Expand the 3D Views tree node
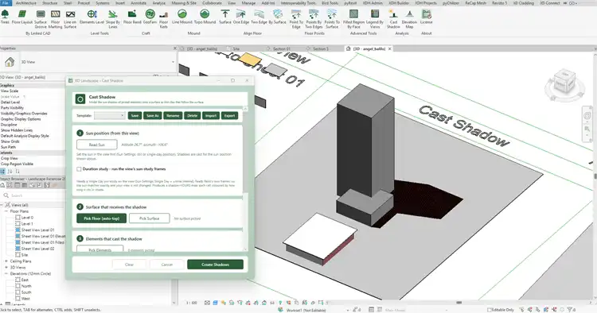This screenshot has height=313, width=597. point(6,268)
